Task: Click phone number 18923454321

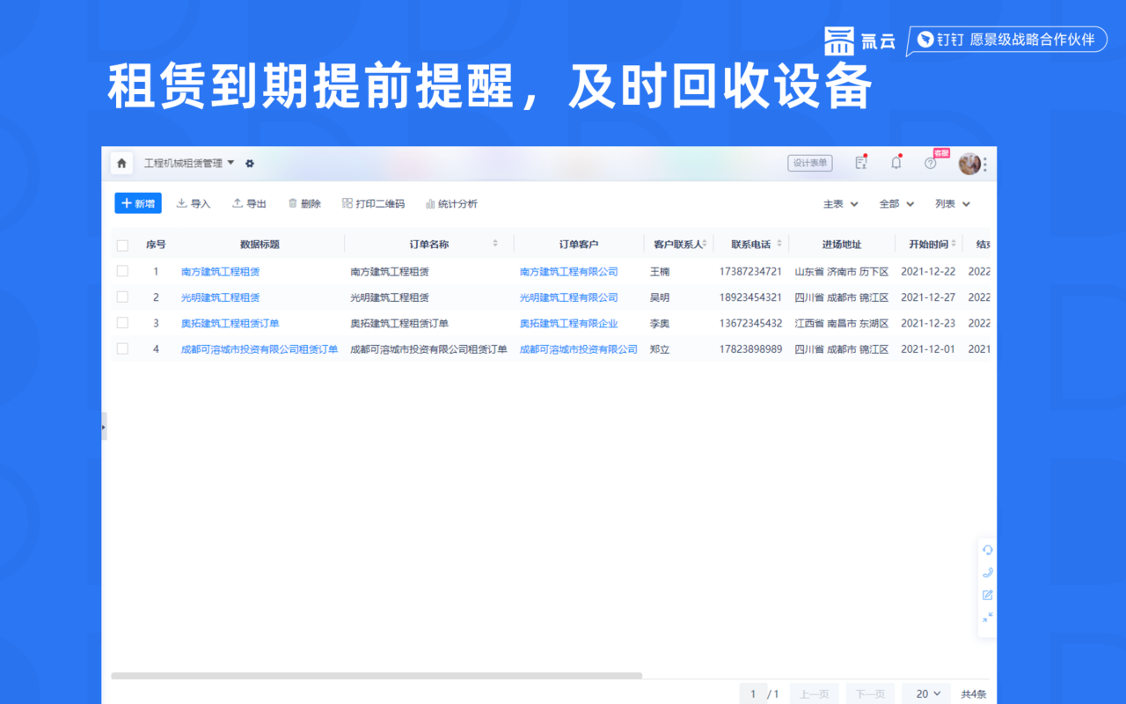Action: click(x=750, y=297)
